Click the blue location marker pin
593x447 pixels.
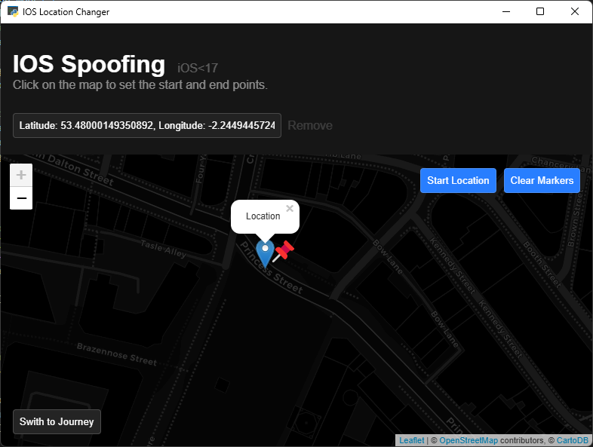click(x=265, y=251)
